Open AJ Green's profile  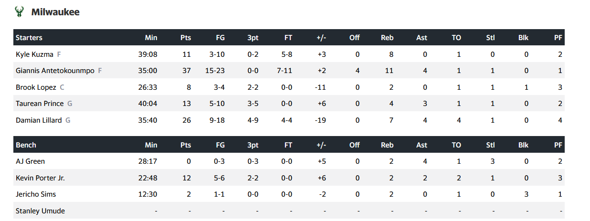pyautogui.click(x=30, y=161)
